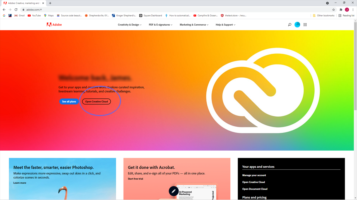
Task: Open a new browser tab
Action: [x=50, y=3]
